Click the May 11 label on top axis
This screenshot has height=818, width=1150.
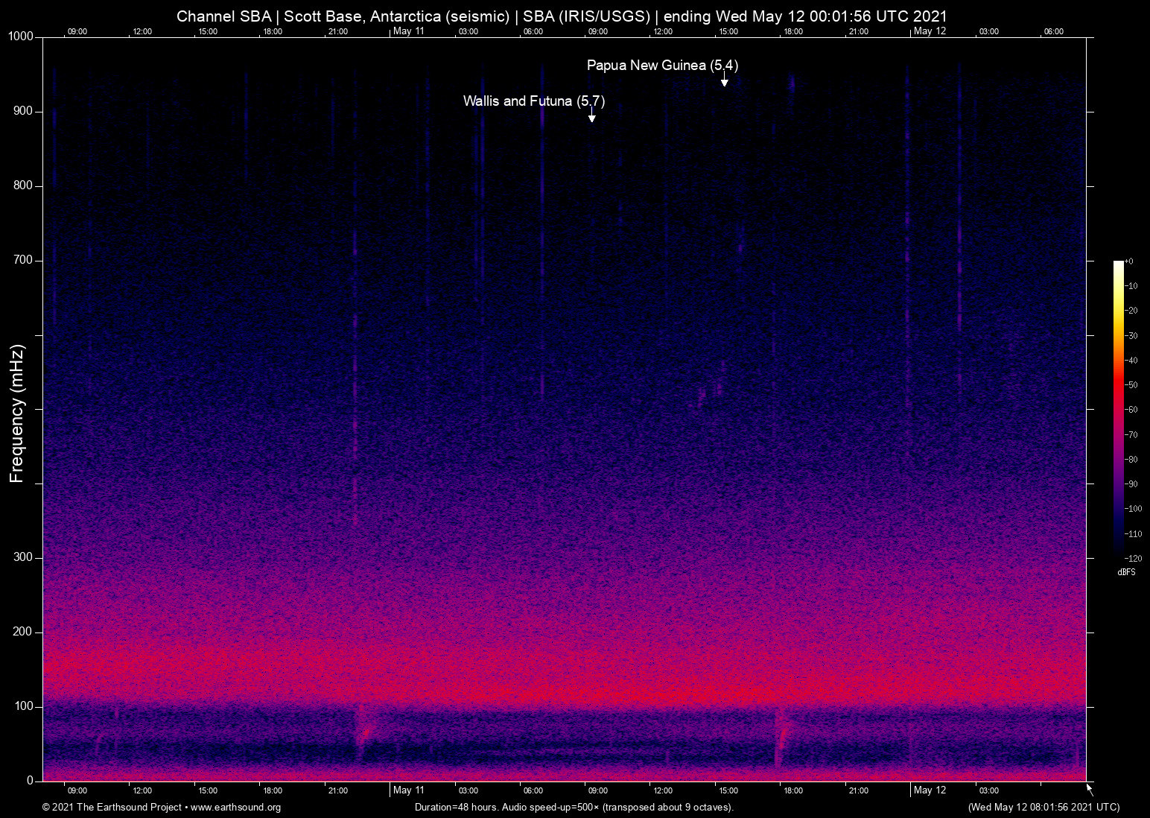pos(409,31)
